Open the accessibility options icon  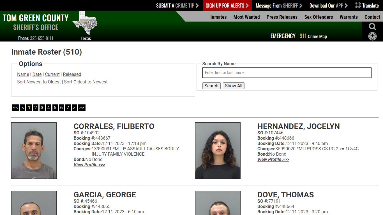pos(372,36)
